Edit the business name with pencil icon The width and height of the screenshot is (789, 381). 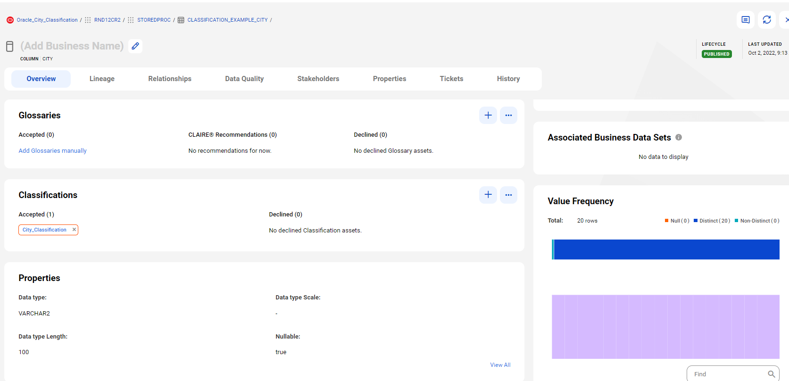(135, 46)
